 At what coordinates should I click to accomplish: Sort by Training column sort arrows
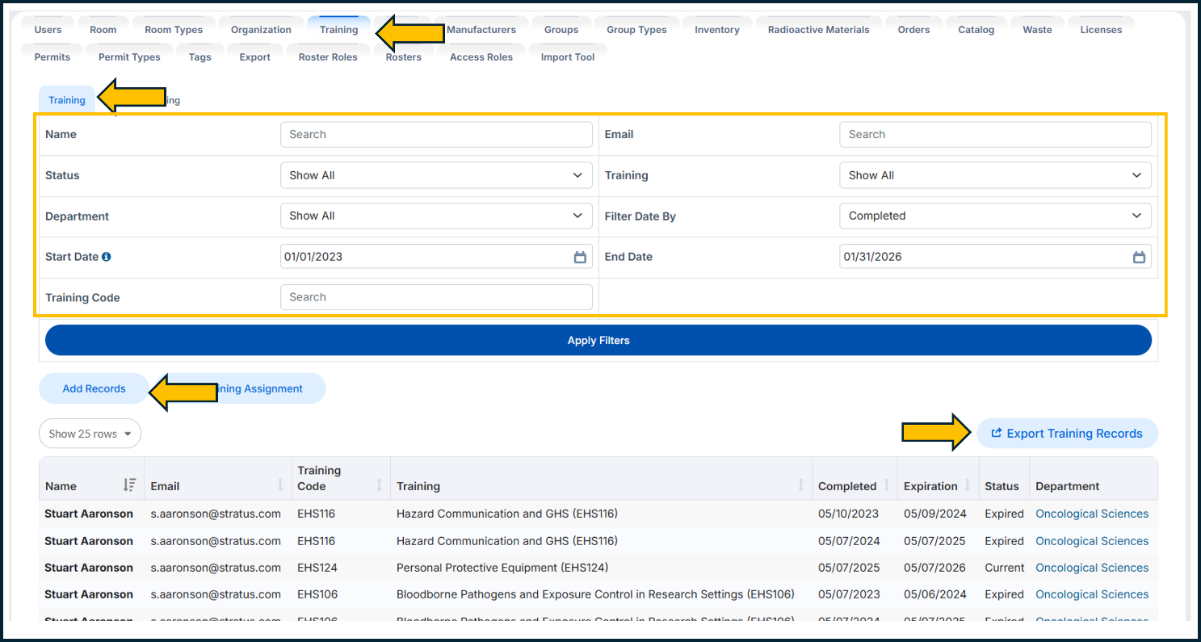(x=800, y=485)
